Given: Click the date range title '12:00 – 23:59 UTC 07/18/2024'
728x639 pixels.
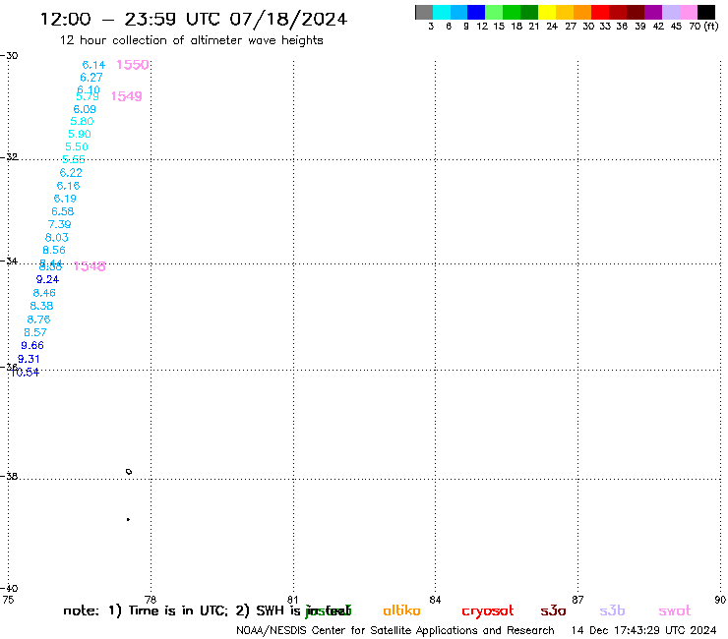Looking at the screenshot, I should click(194, 19).
